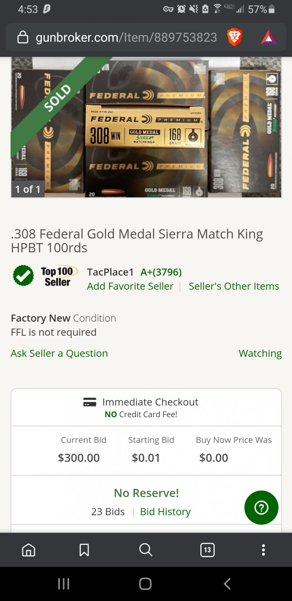Tap the green help question mark button

[x=261, y=507]
